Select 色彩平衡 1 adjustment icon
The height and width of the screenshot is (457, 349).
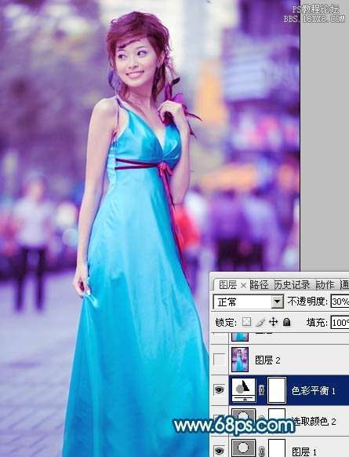(244, 389)
